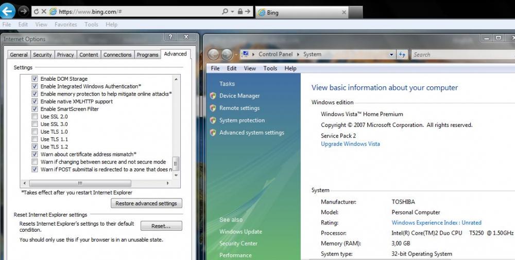This screenshot has height=260, width=515.
Task: Open the Upgrade Windows Vista link
Action: [350, 143]
